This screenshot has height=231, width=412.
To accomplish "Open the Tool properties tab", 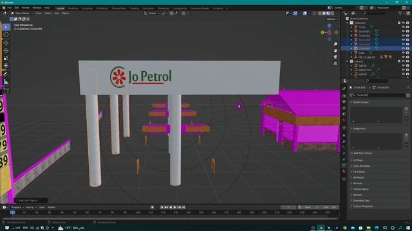I will click(344, 89).
